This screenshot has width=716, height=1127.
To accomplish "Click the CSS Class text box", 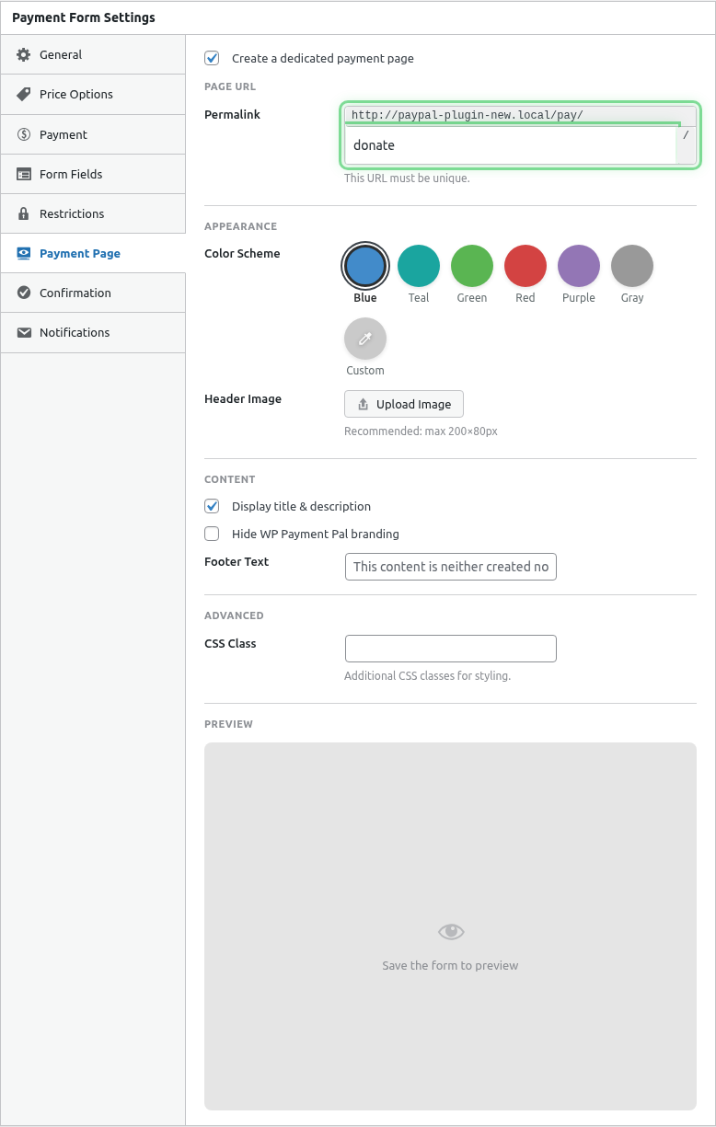I will pos(450,649).
